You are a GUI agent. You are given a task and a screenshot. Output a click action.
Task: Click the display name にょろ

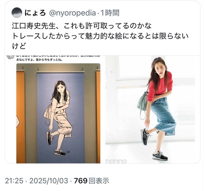pyautogui.click(x=35, y=13)
